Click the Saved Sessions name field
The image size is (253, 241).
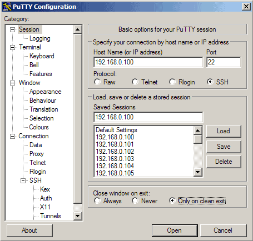(x=148, y=117)
